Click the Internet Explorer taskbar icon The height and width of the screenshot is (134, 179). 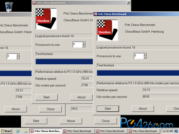(x=18, y=131)
